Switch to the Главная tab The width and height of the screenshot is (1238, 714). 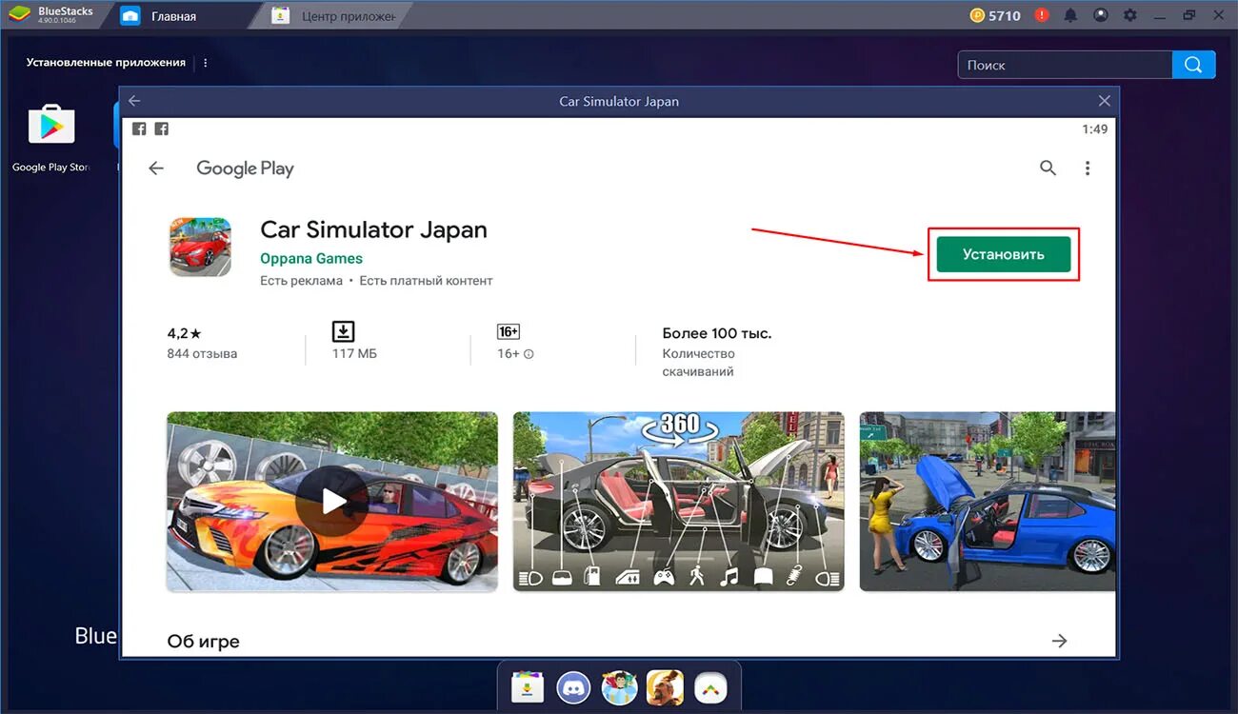[x=172, y=16]
